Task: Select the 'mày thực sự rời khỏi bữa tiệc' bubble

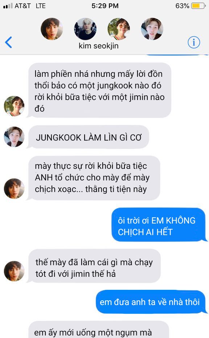Action: point(94,178)
